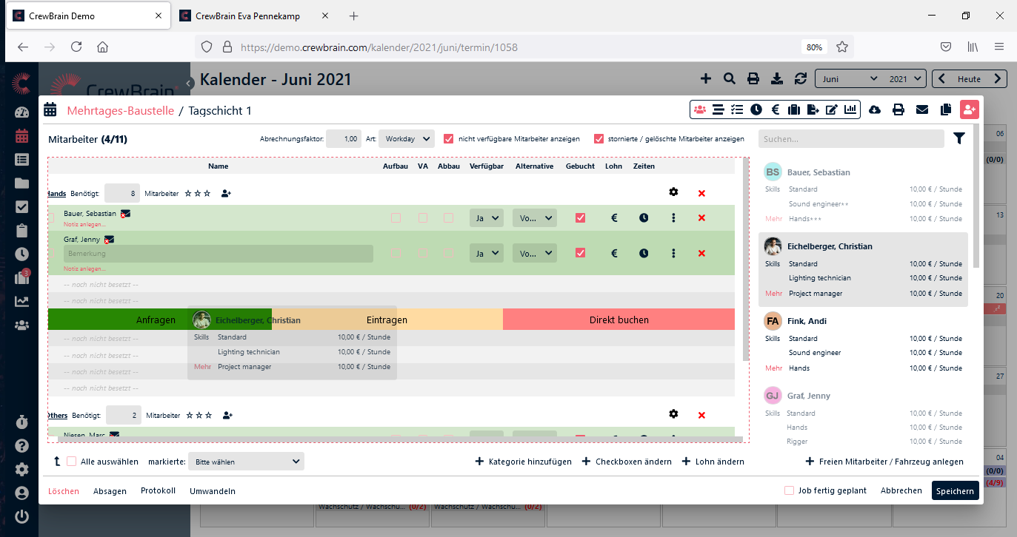Toggle 'stornierte / gelöschte Mitarbeiter anzeigen' checkbox

[x=598, y=139]
